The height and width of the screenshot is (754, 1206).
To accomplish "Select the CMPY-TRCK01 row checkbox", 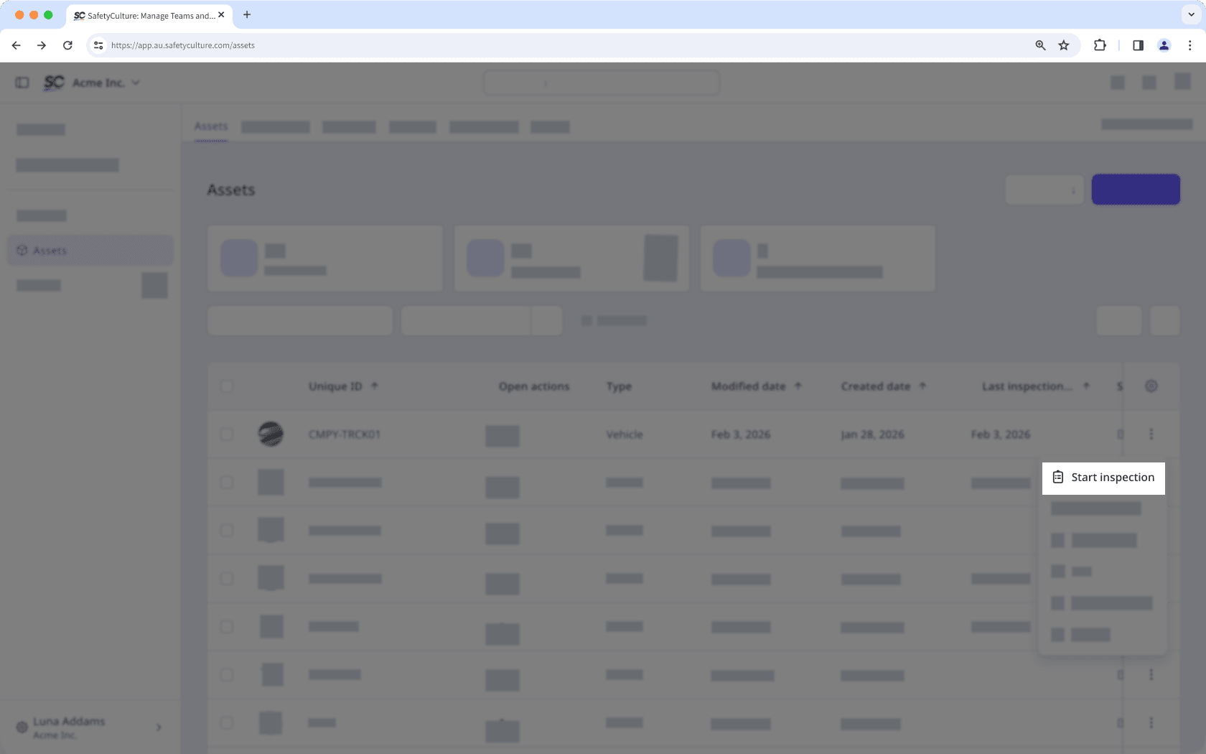I will (227, 434).
